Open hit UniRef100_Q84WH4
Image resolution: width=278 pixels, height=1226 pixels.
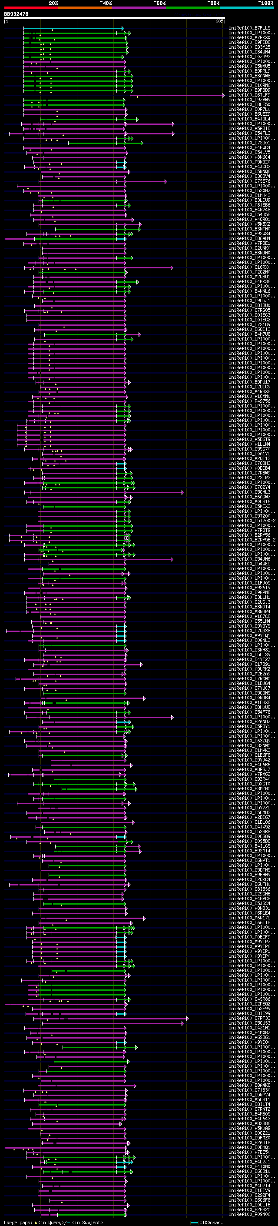249,52
